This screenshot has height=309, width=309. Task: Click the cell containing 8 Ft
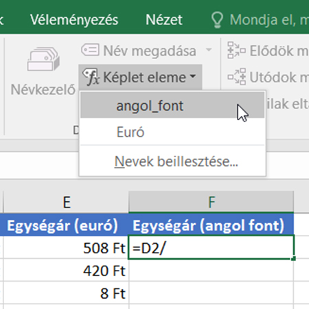(x=66, y=293)
